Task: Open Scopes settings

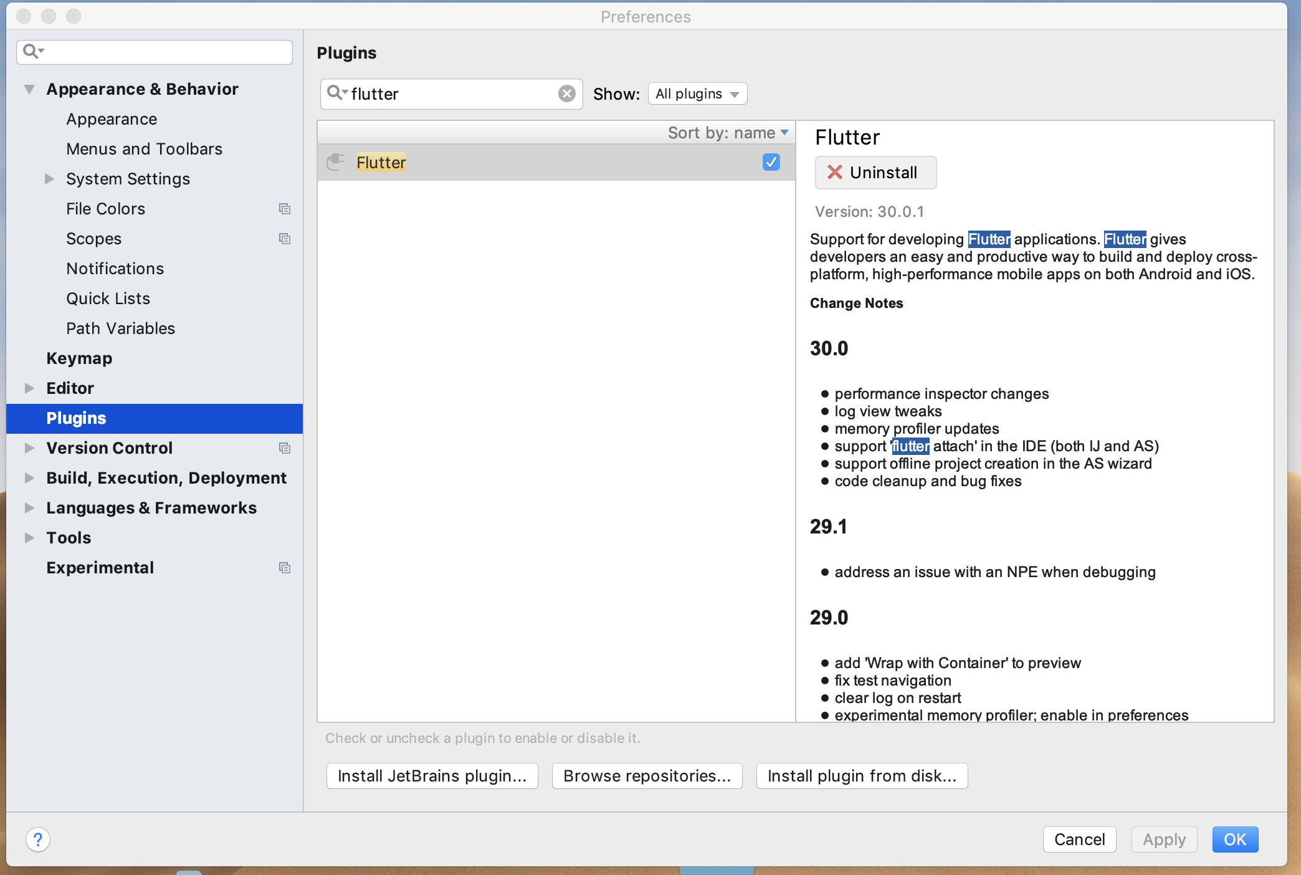Action: (x=93, y=239)
